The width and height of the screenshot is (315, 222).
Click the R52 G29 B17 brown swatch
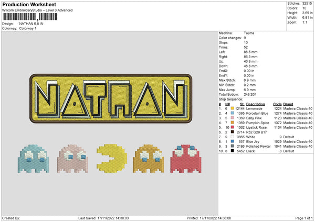(x=232, y=132)
